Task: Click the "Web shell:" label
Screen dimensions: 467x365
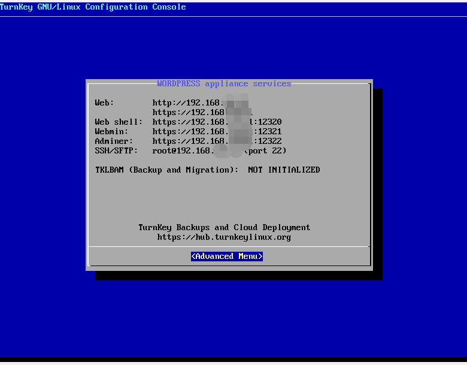Action: [119, 122]
